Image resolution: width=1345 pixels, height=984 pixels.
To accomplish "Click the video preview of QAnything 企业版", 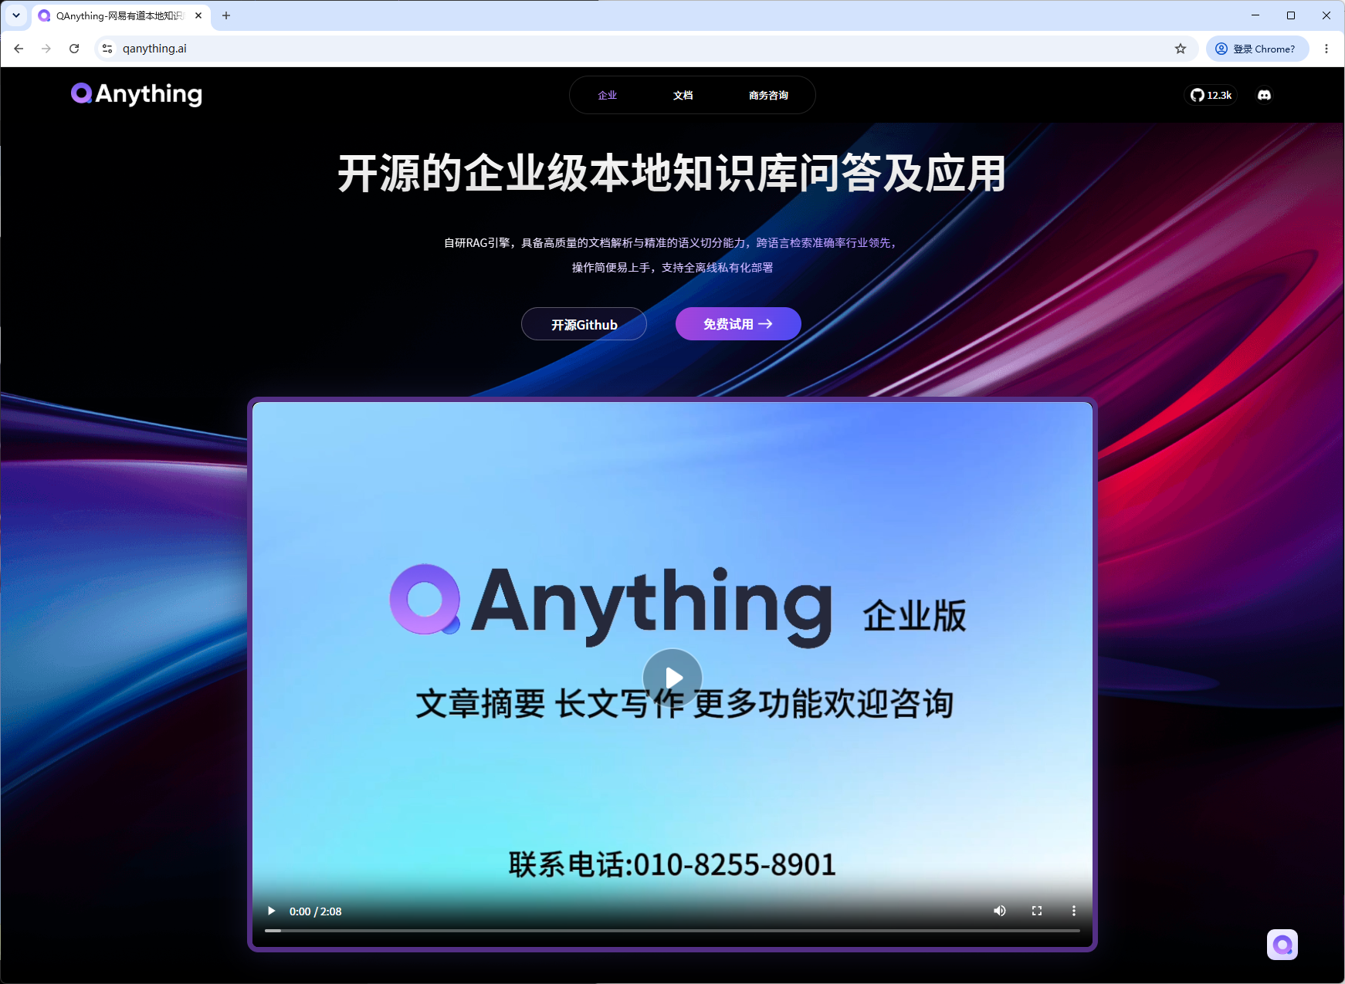I will 672,674.
